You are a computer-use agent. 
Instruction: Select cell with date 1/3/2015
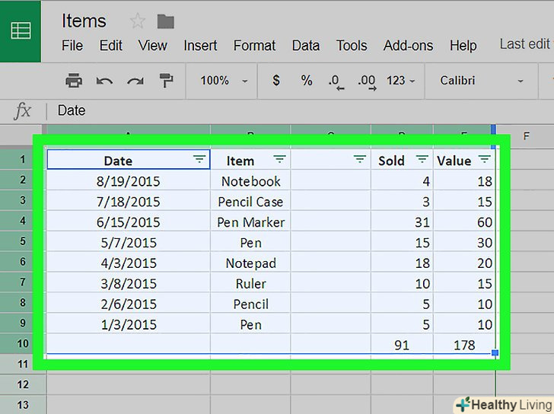129,325
